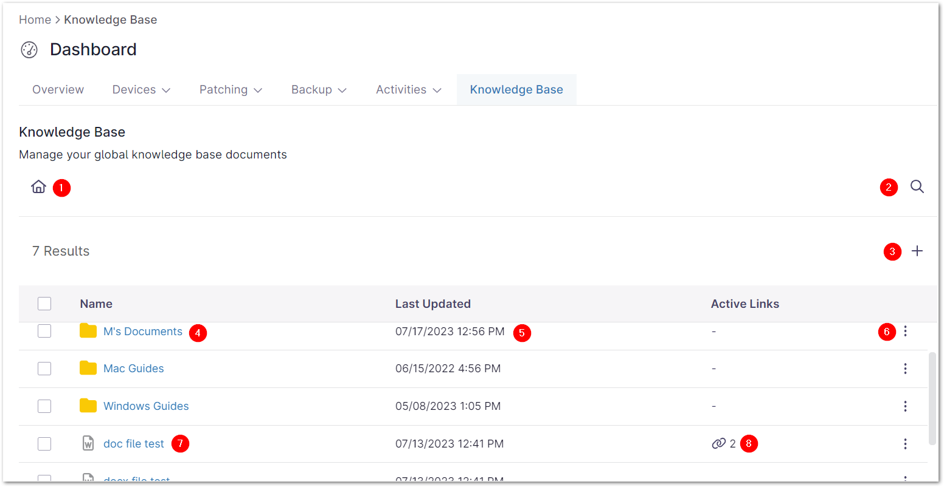Select the Knowledge Base tab

pyautogui.click(x=516, y=90)
